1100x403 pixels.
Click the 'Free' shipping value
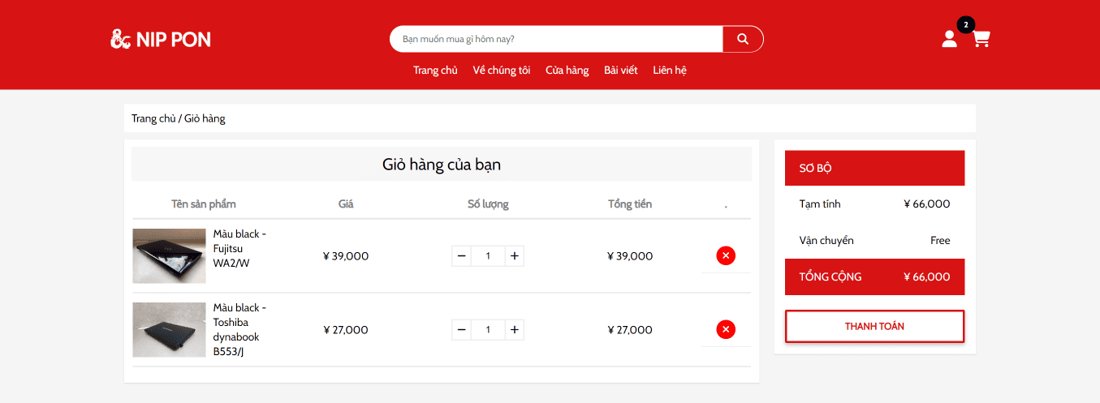click(940, 240)
